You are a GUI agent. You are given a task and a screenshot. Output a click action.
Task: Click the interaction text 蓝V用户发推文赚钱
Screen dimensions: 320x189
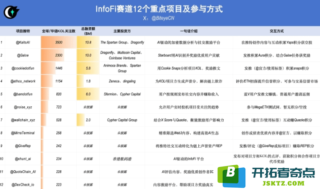point(277,94)
